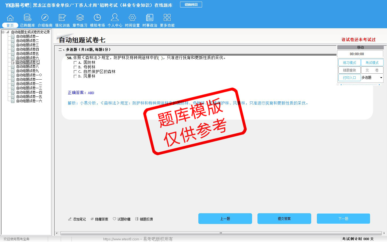
Task: Click the horizontal scrollbar thumb
Action: (x=221, y=233)
